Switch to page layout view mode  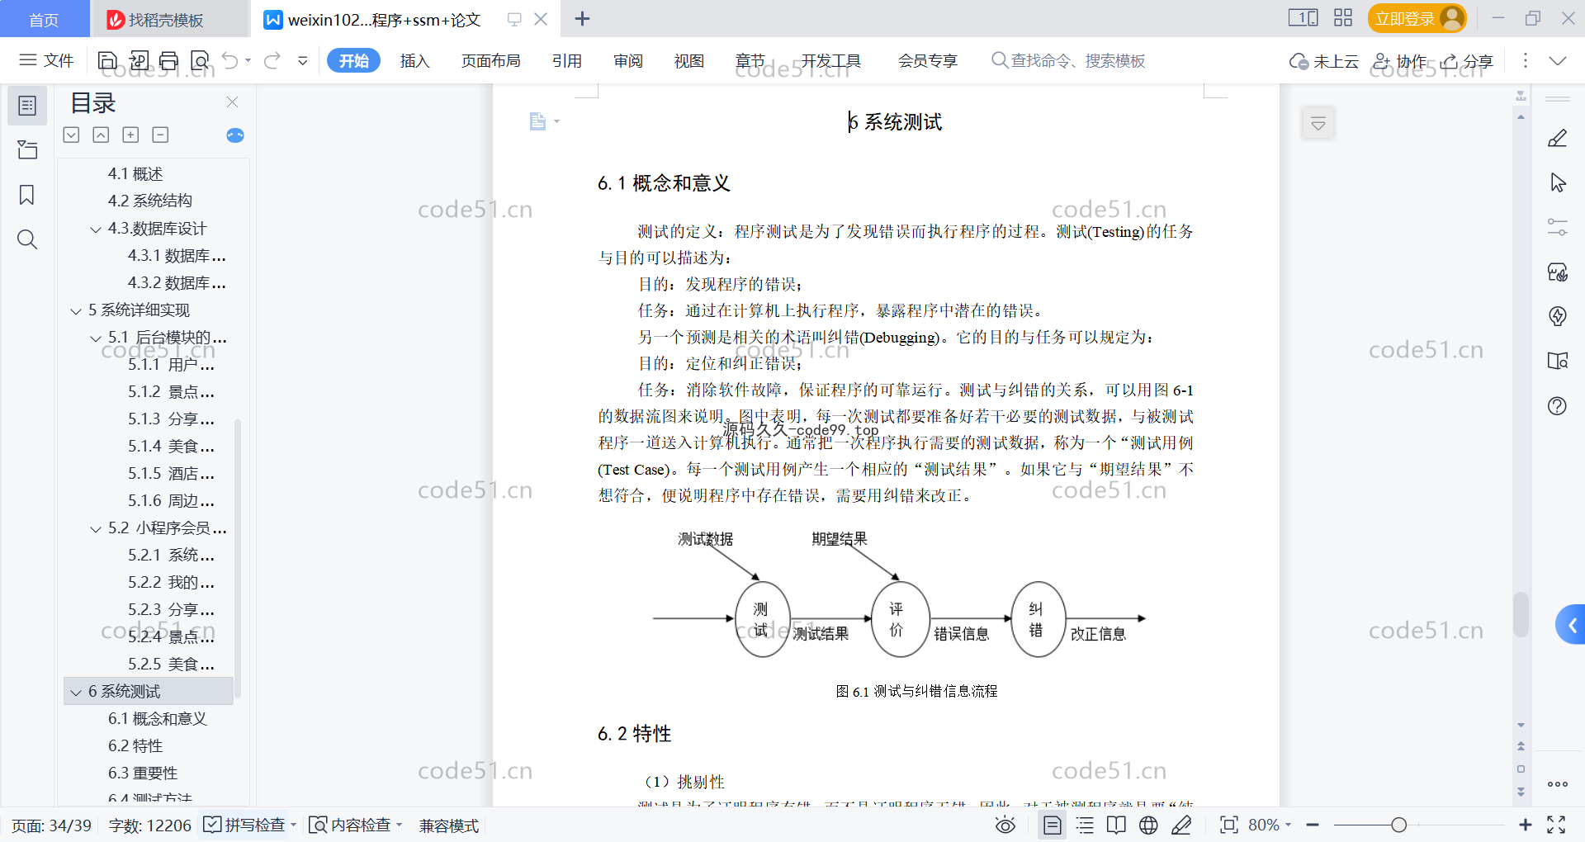point(1052,825)
